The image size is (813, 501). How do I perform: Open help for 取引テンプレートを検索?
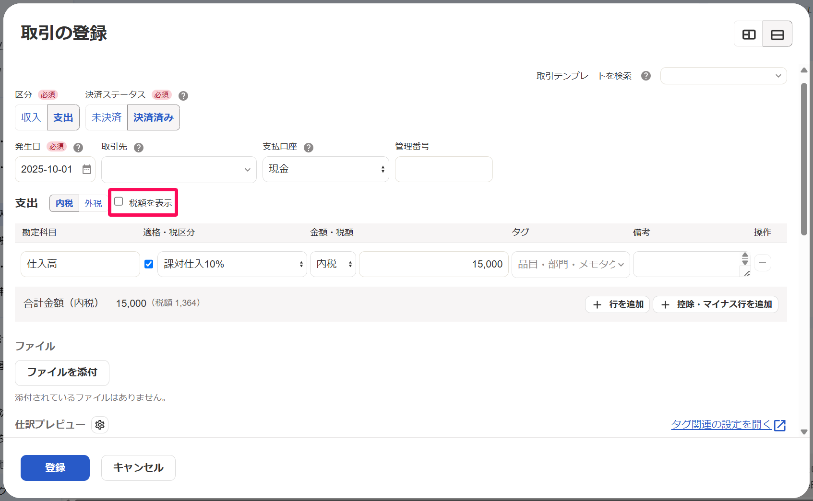(646, 76)
